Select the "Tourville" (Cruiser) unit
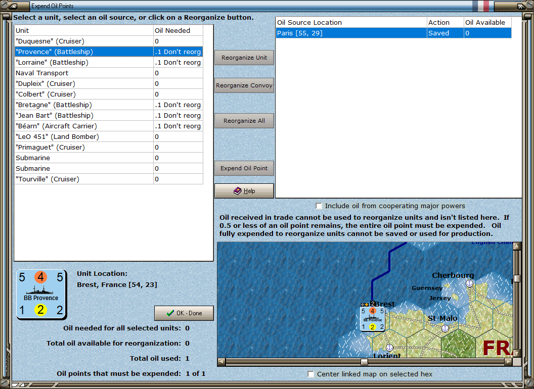Screen dimensions: 534x389 (109, 179)
